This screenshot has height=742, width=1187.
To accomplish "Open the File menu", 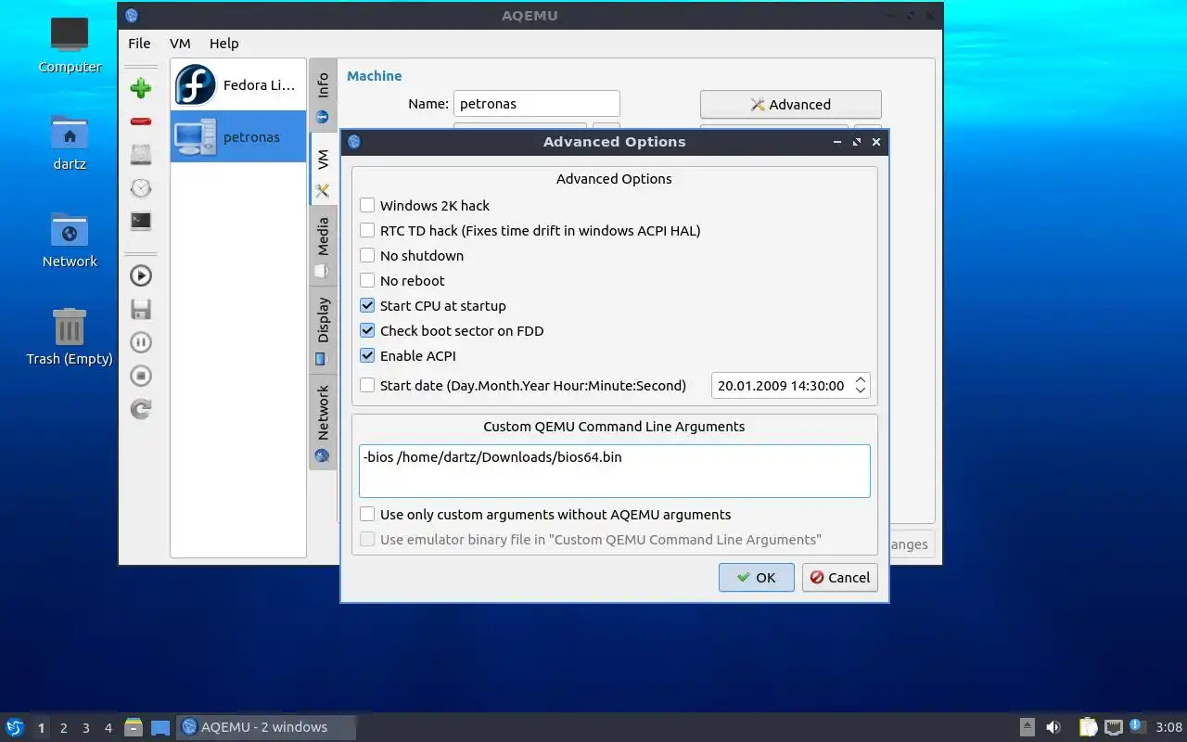I will (139, 43).
